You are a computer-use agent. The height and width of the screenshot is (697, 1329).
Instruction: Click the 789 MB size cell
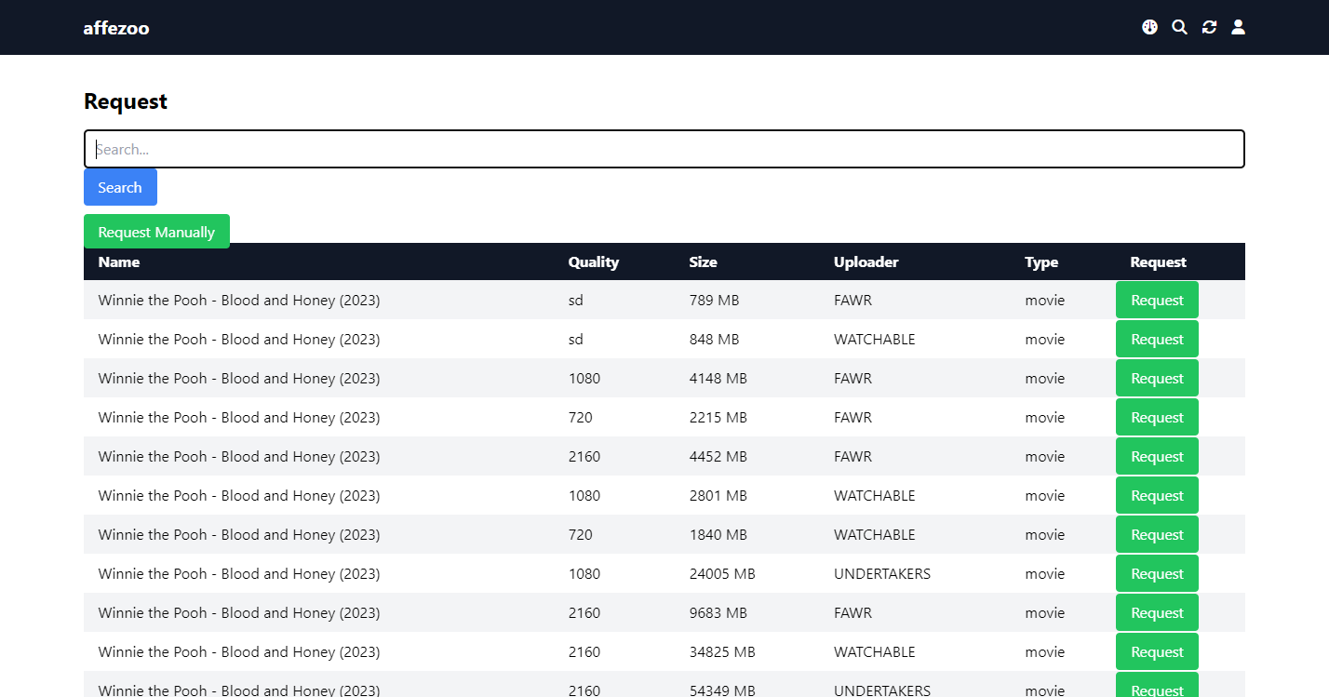714,300
